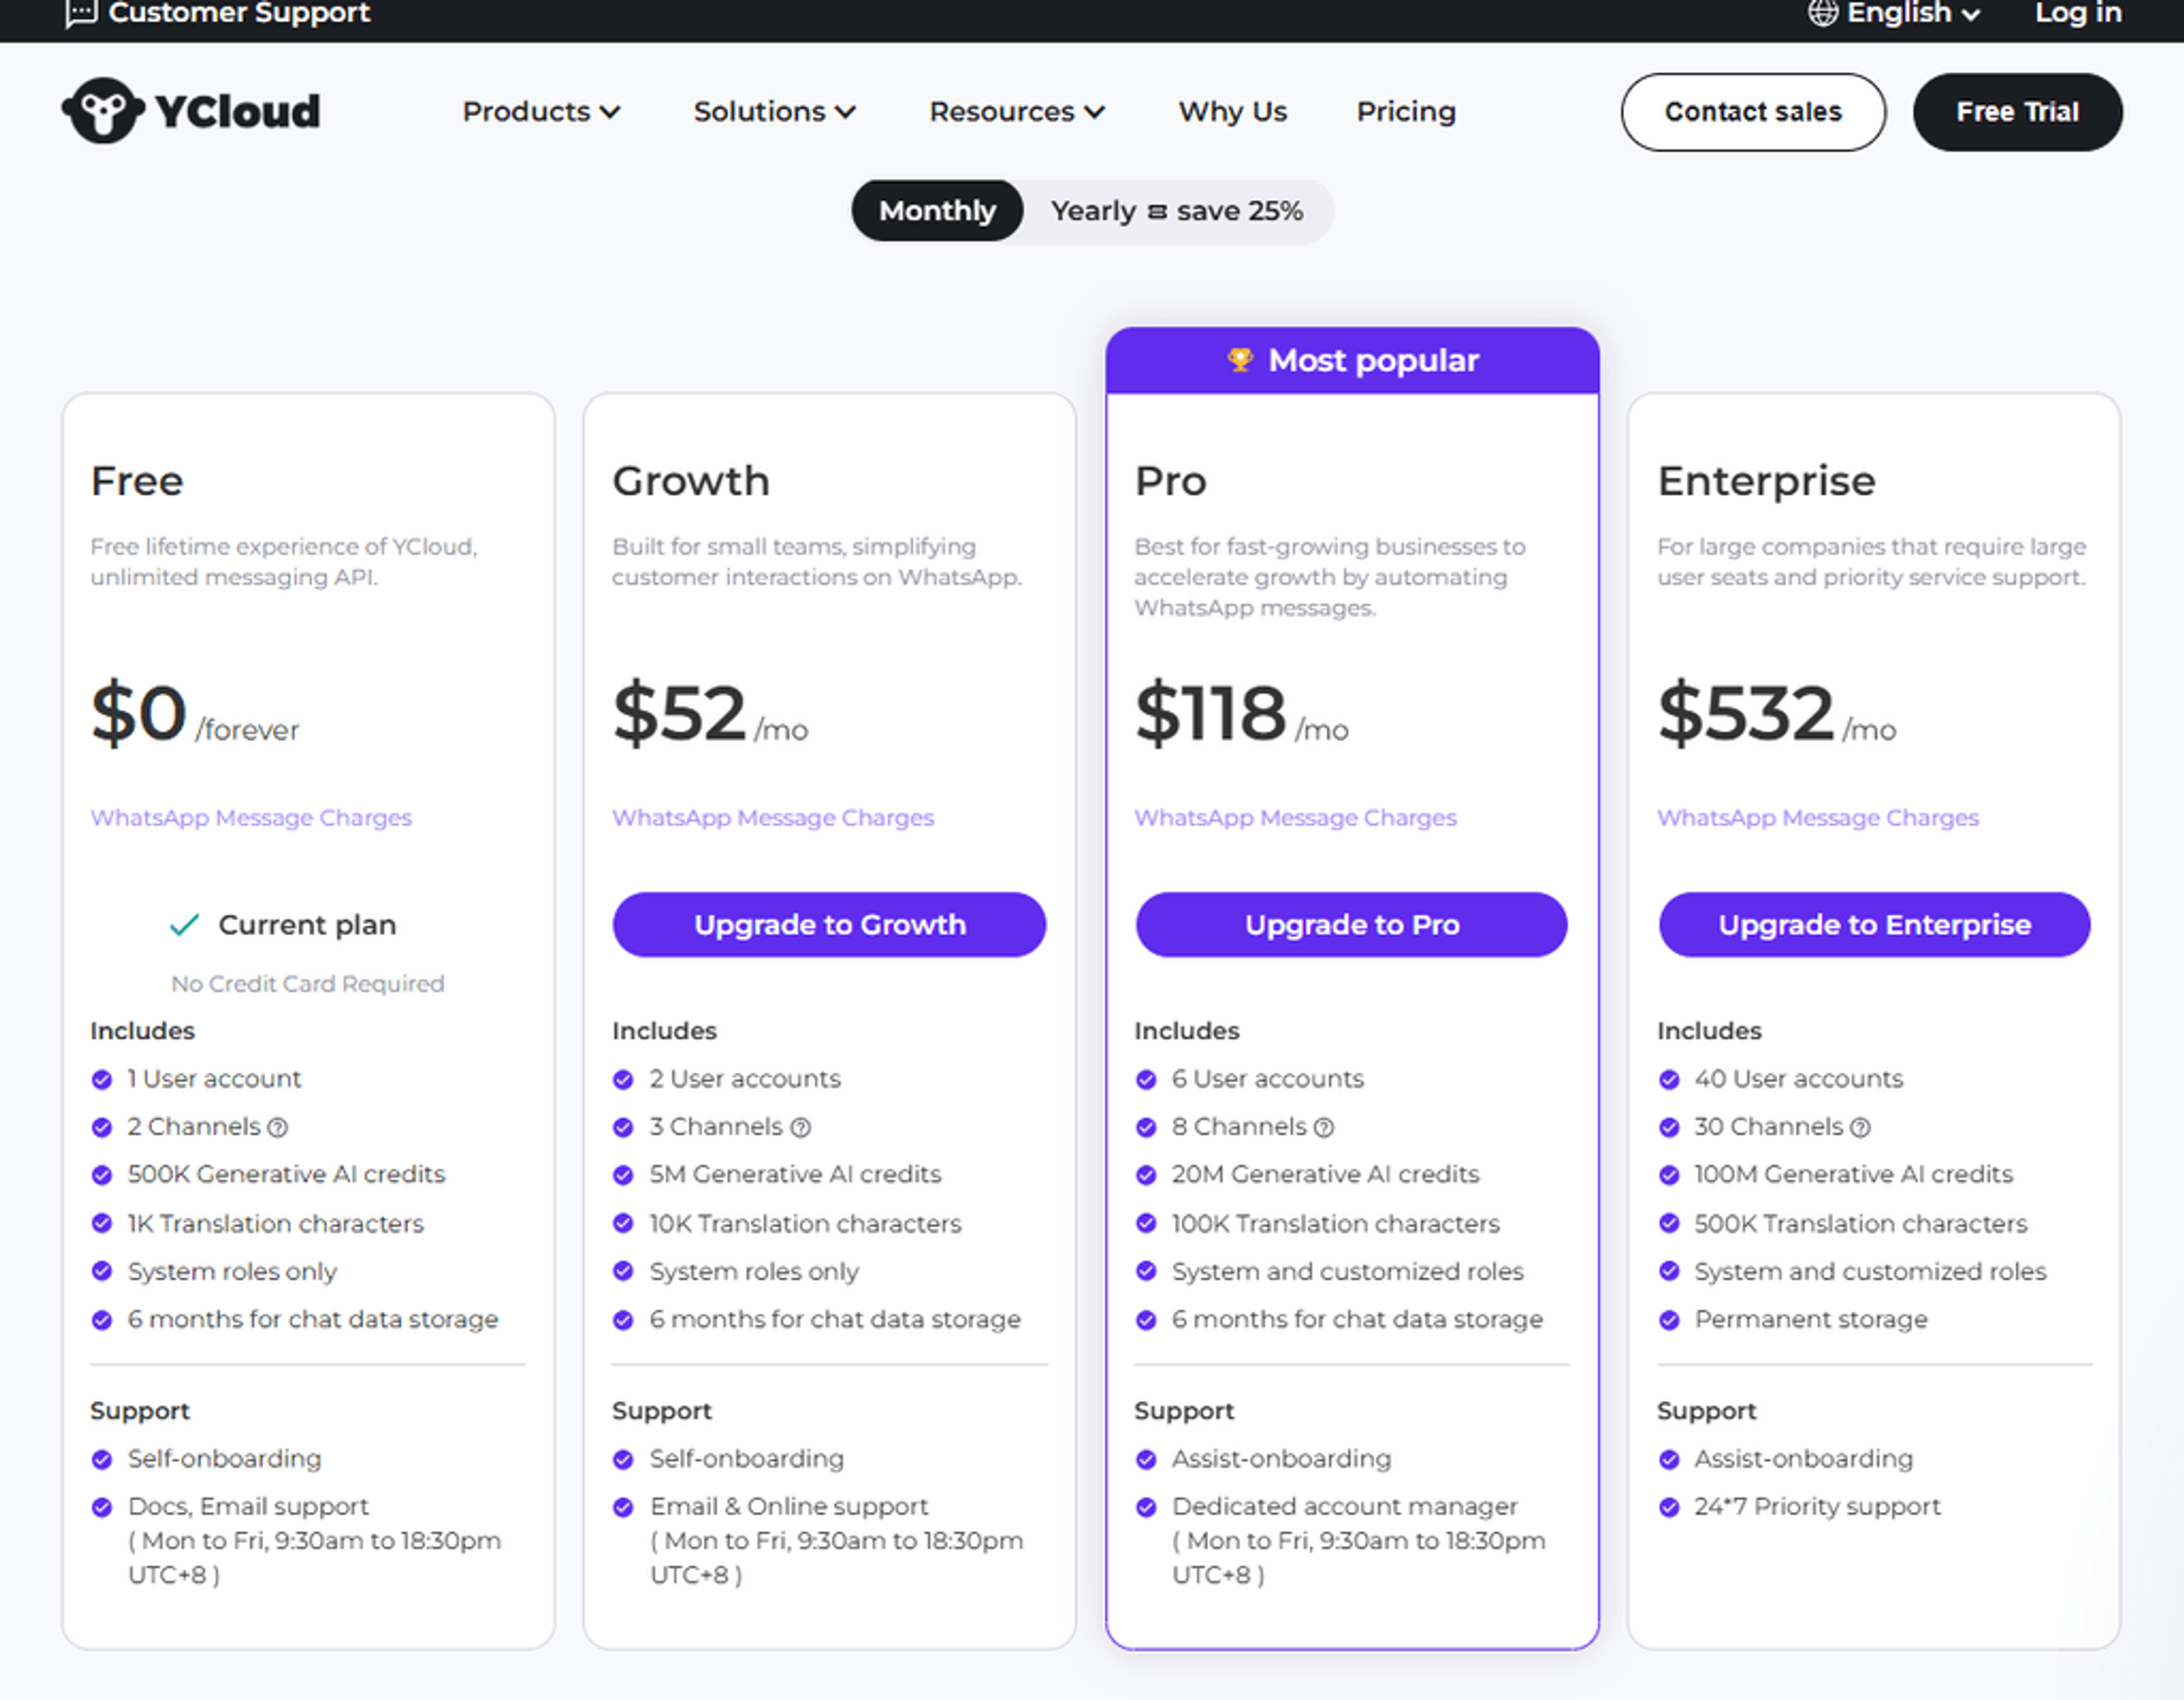This screenshot has height=1700, width=2184.
Task: Open the Why Us page
Action: point(1233,111)
